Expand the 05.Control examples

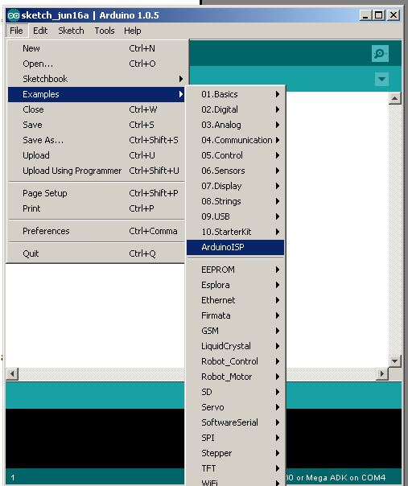[x=235, y=155]
